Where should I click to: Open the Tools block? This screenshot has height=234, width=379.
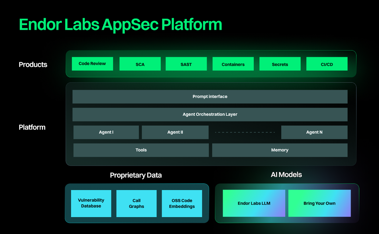(141, 150)
